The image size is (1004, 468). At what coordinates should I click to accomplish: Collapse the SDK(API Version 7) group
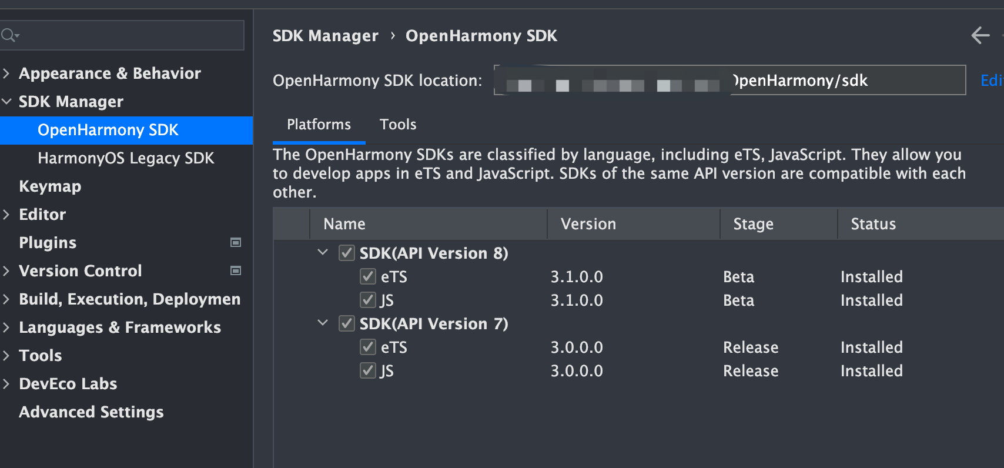pyautogui.click(x=323, y=323)
